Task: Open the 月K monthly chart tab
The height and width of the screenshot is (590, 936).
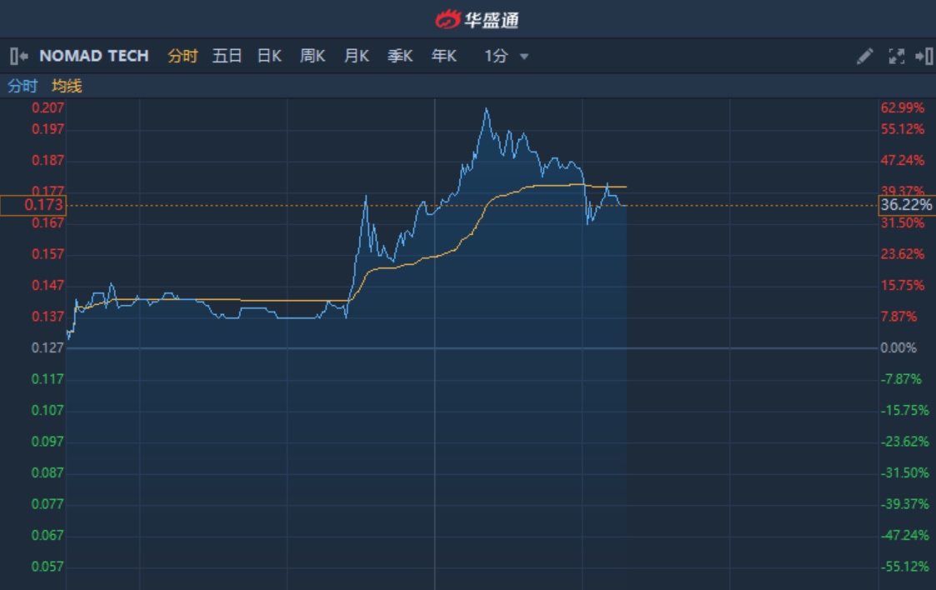Action: pyautogui.click(x=357, y=56)
